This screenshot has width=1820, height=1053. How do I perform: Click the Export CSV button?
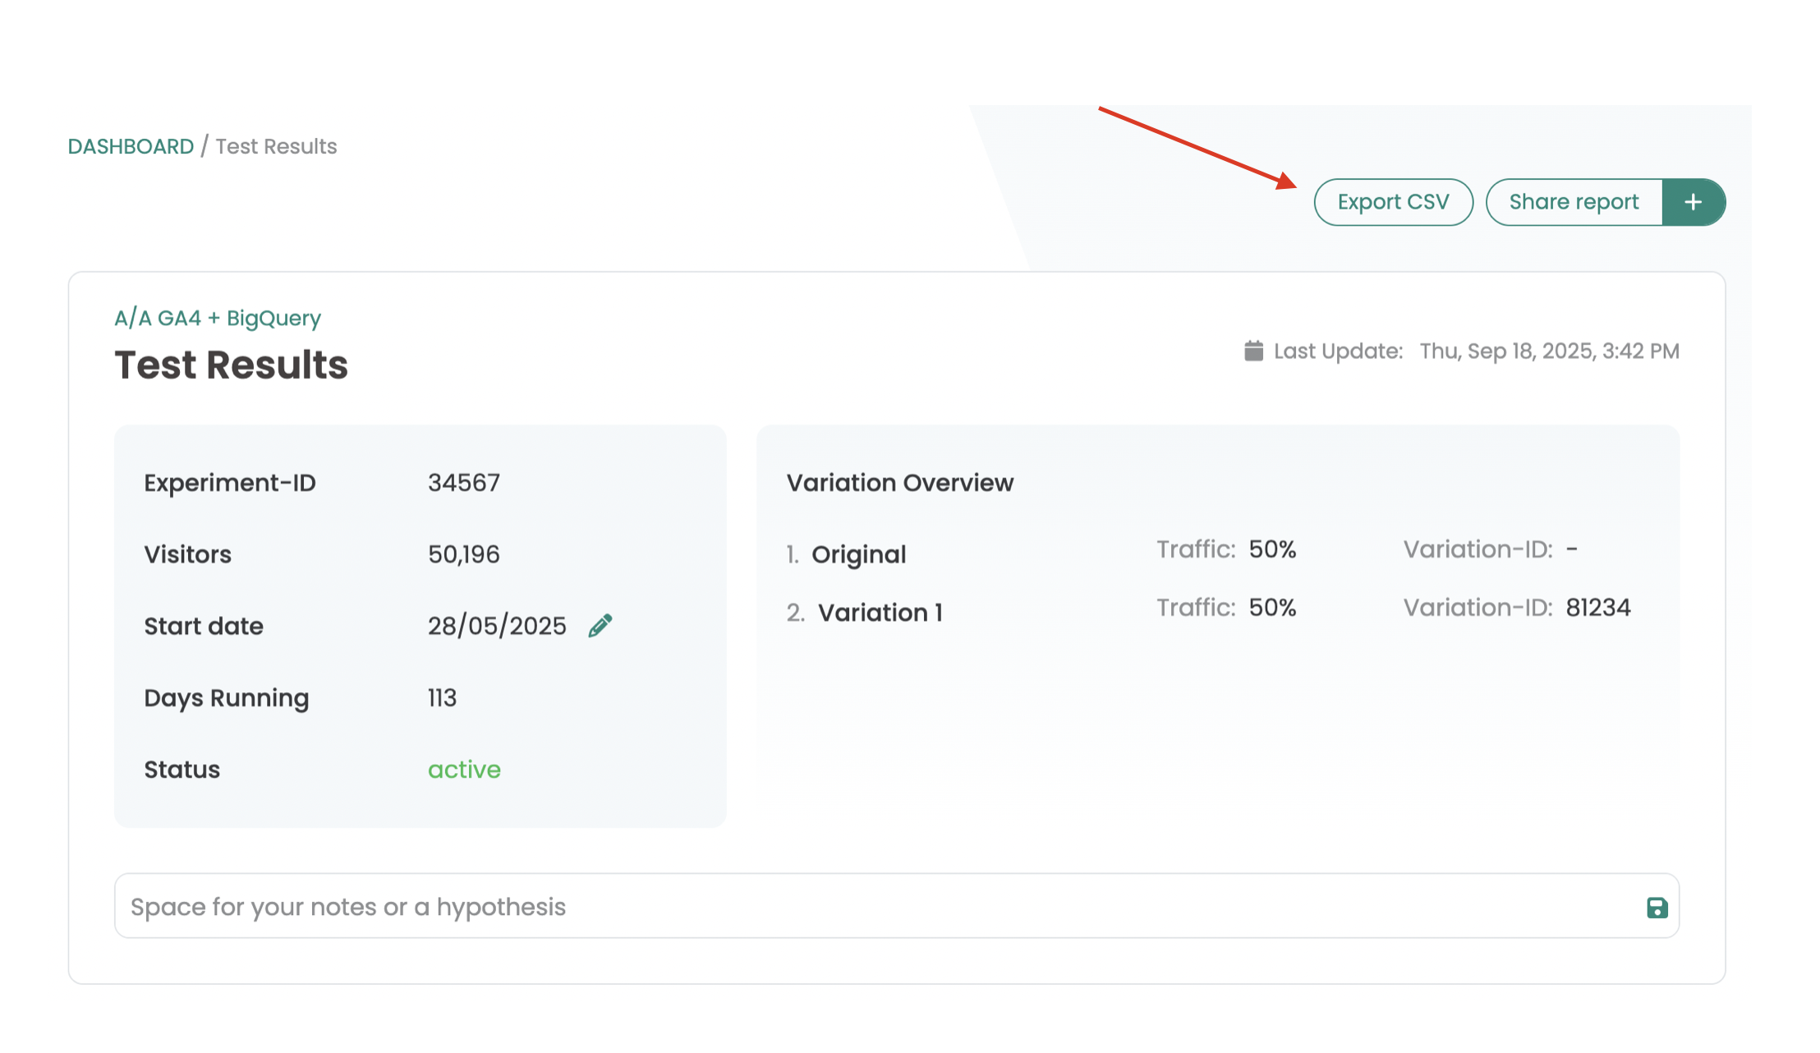[1393, 202]
